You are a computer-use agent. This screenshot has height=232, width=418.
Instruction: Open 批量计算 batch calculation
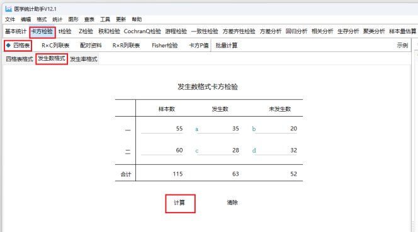227,45
